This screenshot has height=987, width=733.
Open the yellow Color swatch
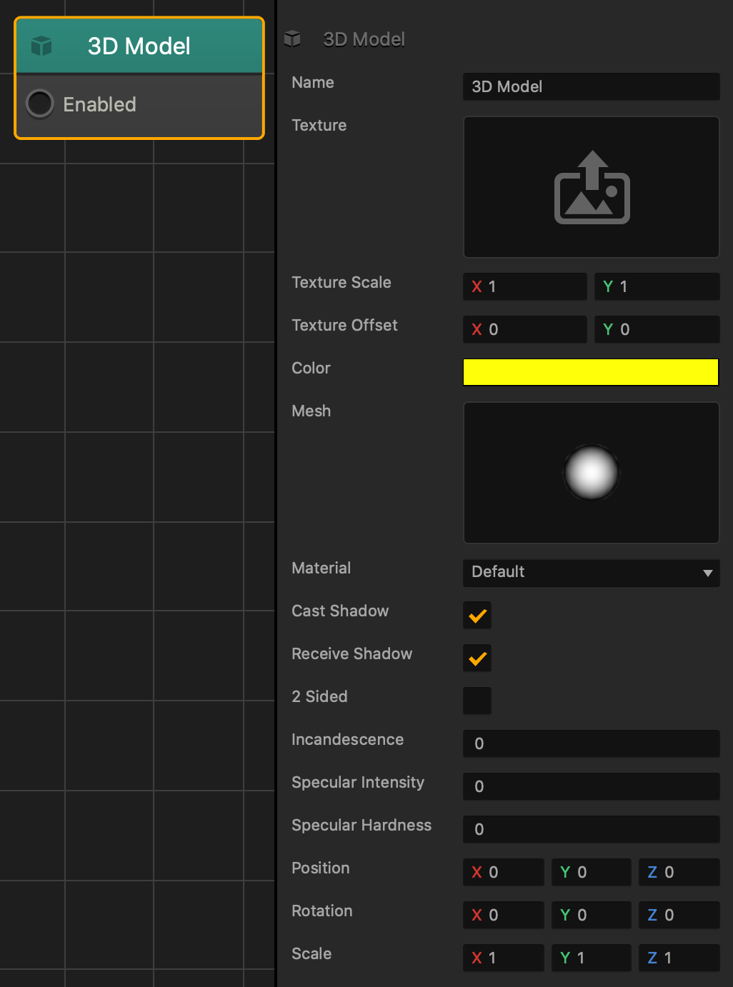591,372
